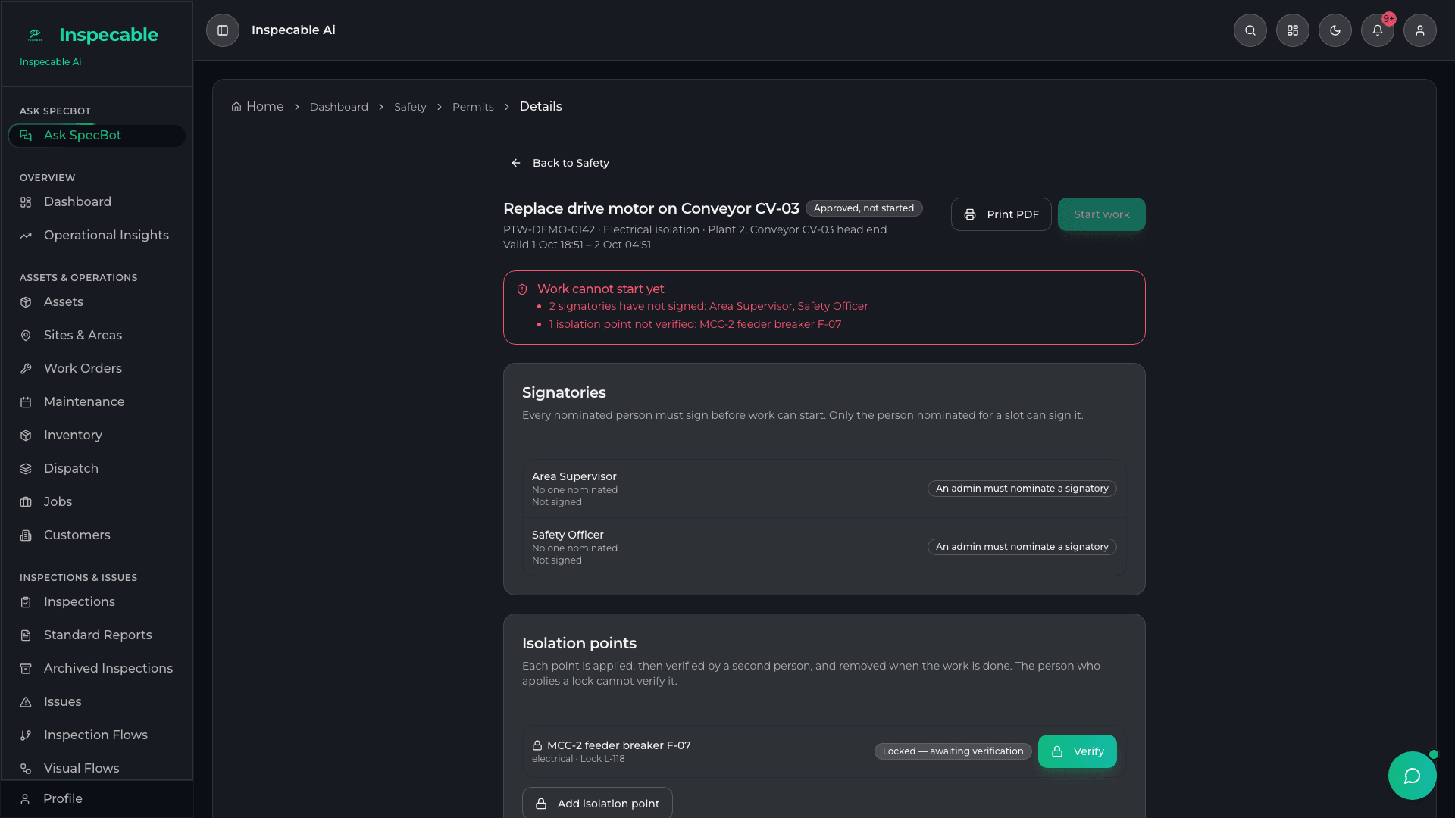Click the Inspecable logo

pyautogui.click(x=92, y=35)
